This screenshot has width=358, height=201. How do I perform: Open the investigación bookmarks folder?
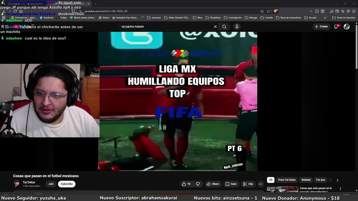click(x=233, y=18)
